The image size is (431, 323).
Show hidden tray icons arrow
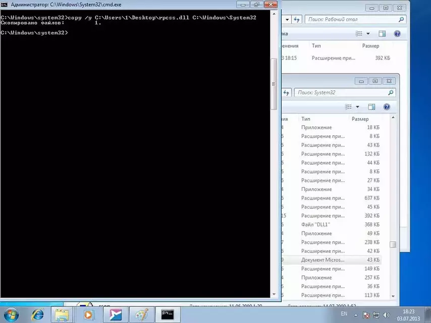pos(356,315)
